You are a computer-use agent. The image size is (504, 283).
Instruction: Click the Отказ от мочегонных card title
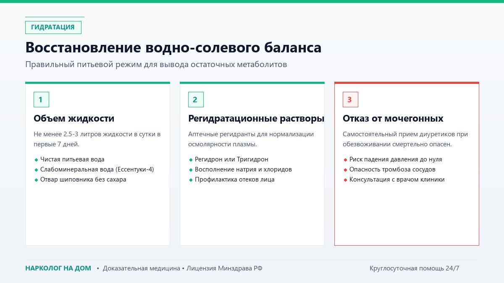pyautogui.click(x=393, y=119)
